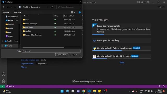This screenshot has width=167, height=94.
Task: Open Boost your Productivity walkthrough
Action: click(x=122, y=40)
